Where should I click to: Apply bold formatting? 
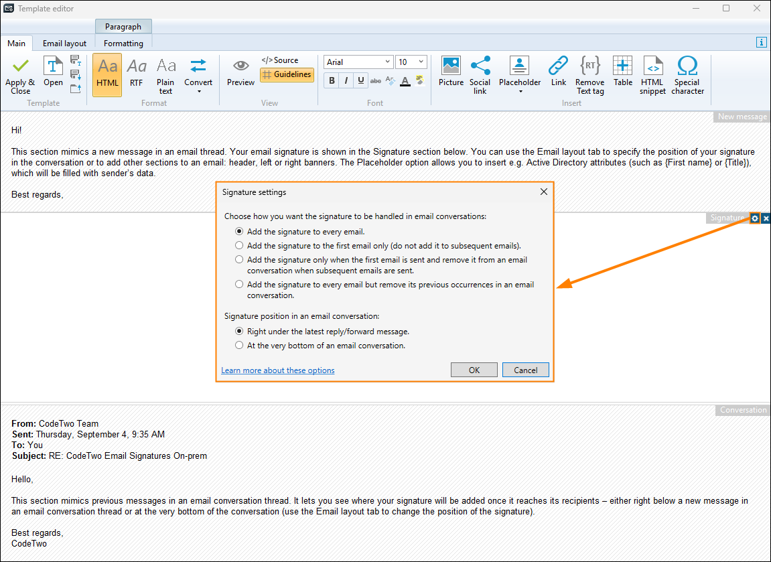click(331, 80)
